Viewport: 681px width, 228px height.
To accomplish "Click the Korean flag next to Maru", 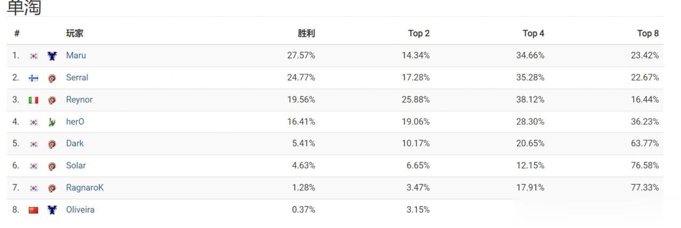I will pos(34,56).
